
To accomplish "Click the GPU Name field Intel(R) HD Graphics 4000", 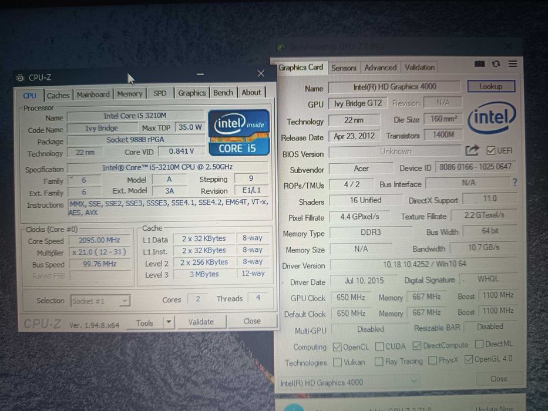I will click(395, 87).
